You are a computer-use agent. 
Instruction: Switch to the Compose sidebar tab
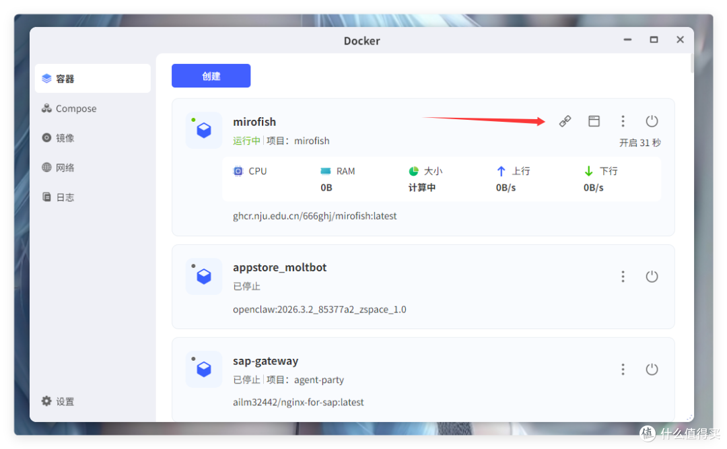tap(93, 108)
